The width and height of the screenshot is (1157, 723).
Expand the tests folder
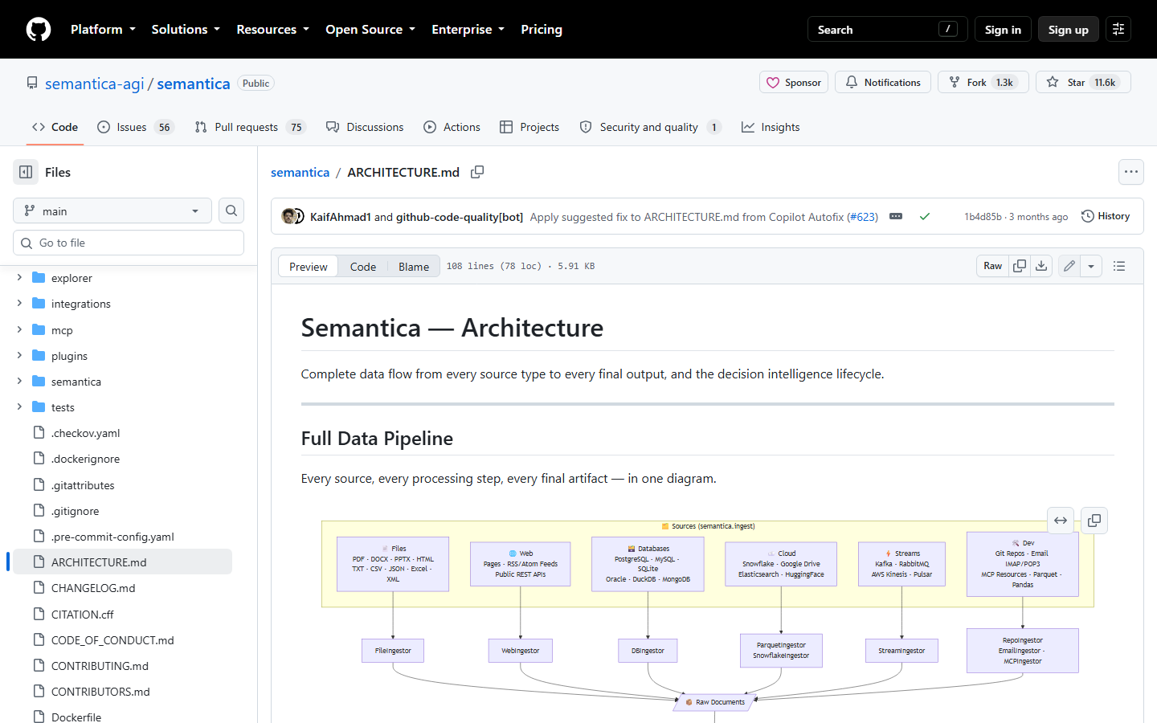tap(19, 407)
